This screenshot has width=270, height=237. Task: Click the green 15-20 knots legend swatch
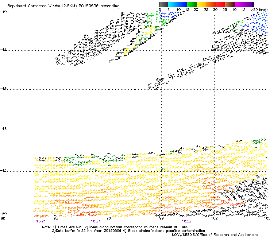pyautogui.click(x=192, y=4)
